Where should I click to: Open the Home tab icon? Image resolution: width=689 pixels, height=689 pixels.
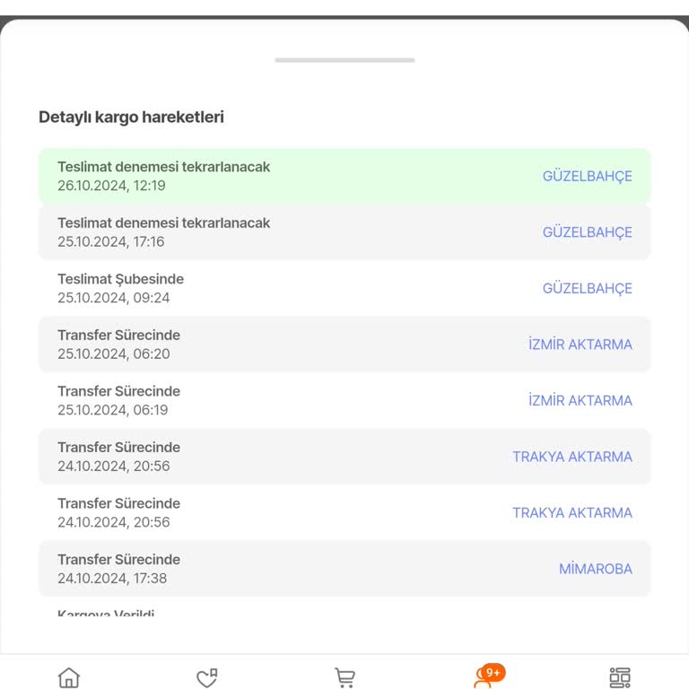69,677
